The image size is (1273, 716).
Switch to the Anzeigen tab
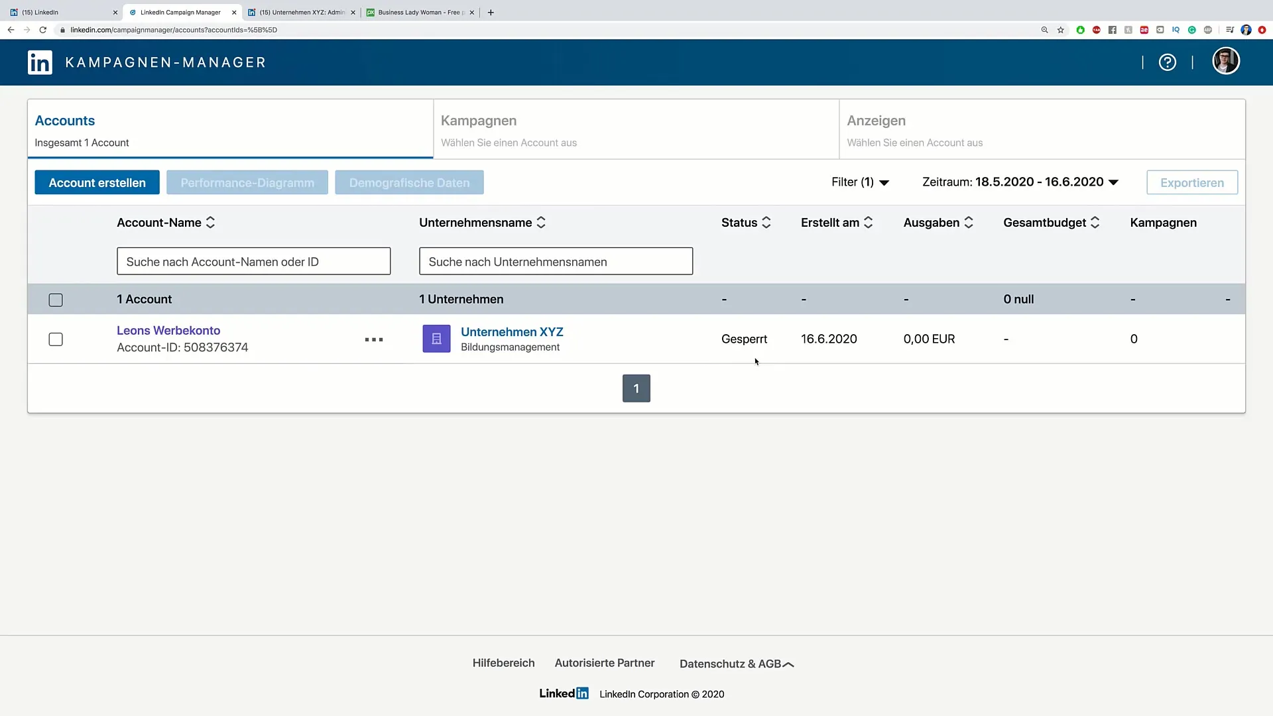[x=1042, y=129]
